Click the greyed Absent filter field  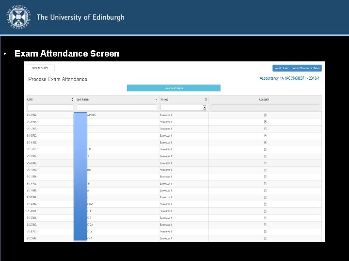coord(265,108)
